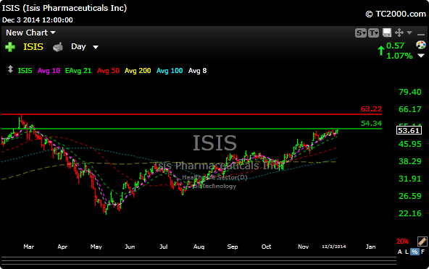Toggle the F scale option

click(x=423, y=252)
